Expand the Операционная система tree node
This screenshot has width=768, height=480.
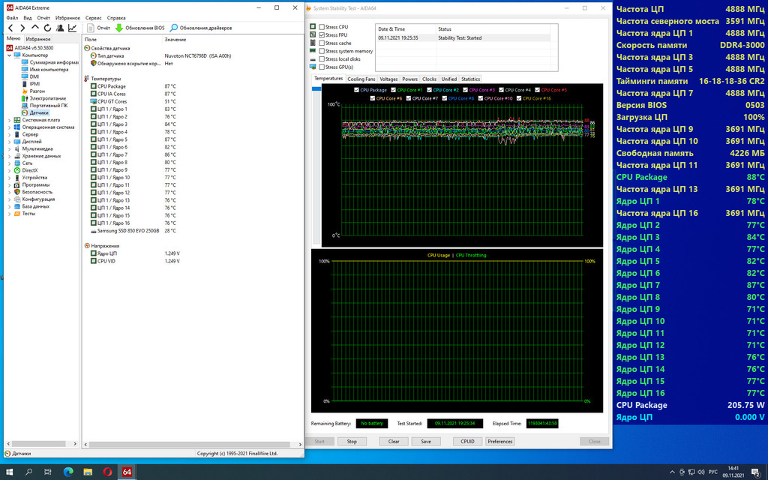(x=10, y=127)
